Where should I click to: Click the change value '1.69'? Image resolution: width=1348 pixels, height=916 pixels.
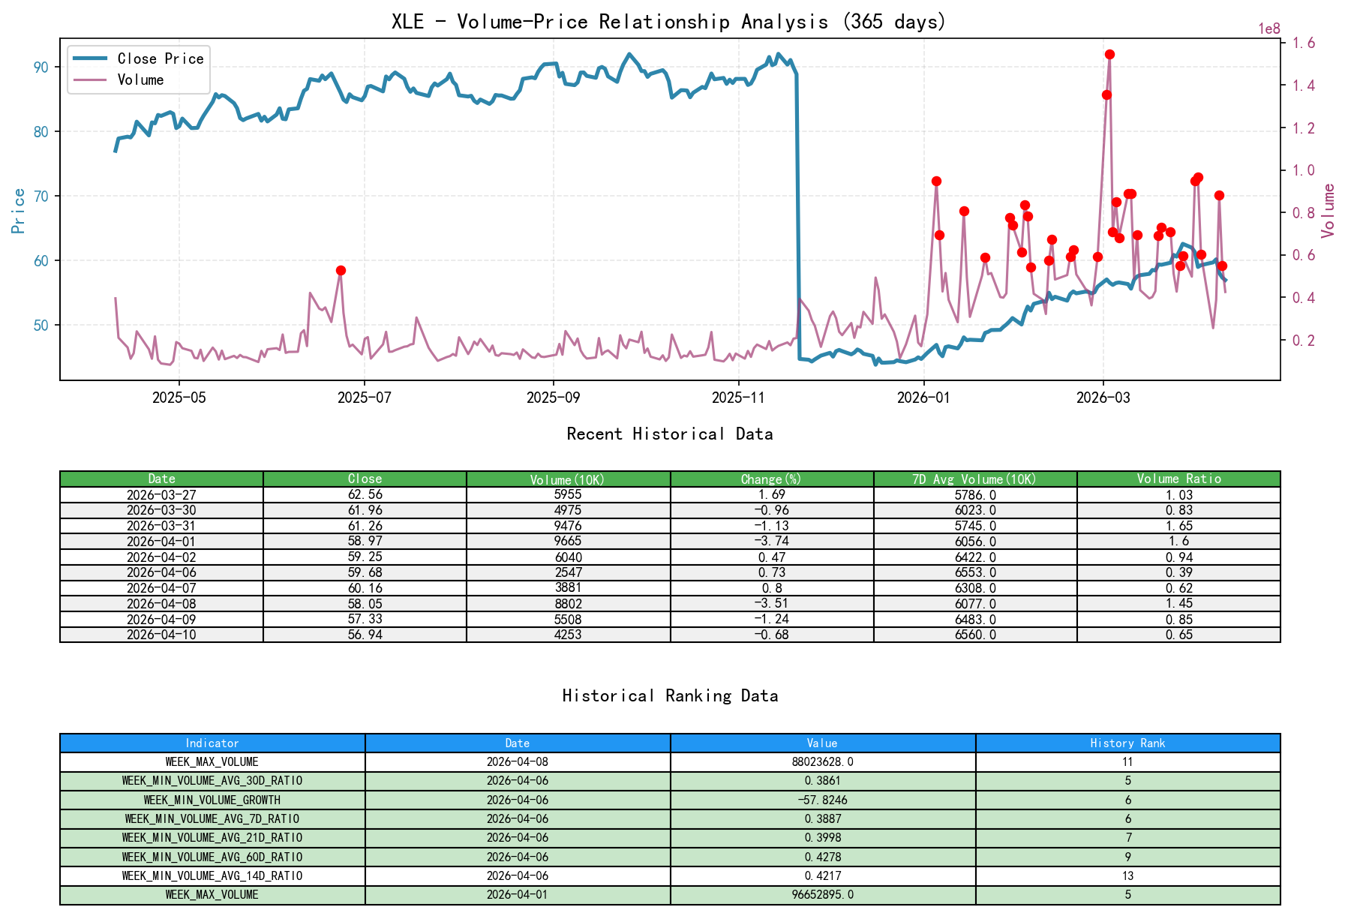point(771,495)
